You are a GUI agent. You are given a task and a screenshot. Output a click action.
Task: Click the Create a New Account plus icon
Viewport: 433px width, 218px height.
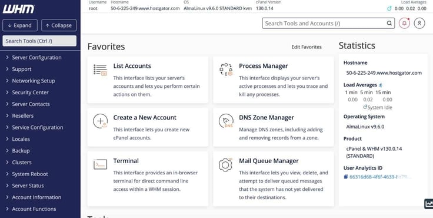tap(100, 121)
